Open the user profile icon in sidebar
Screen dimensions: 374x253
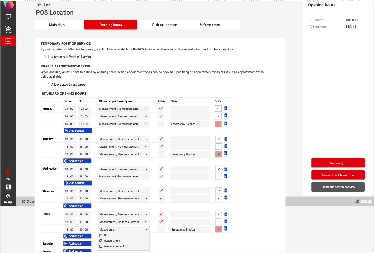coord(8,187)
